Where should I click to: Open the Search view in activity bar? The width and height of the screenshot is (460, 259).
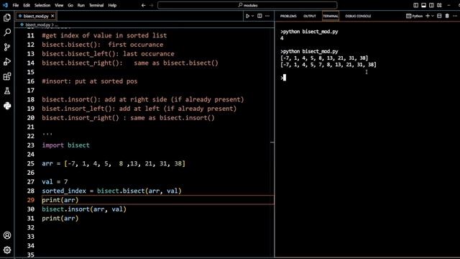pos(7,32)
